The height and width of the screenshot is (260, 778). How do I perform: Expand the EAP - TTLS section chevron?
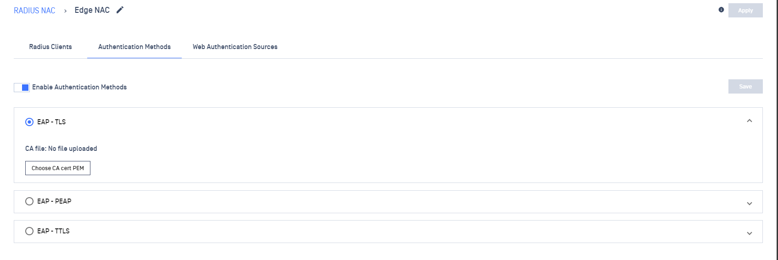(750, 233)
